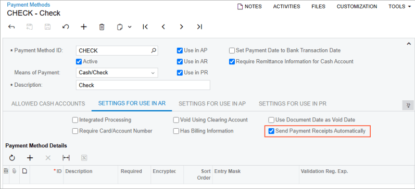Switch to Allowed Cash Accounts tab
Image resolution: width=415 pixels, height=189 pixels.
click(x=48, y=104)
